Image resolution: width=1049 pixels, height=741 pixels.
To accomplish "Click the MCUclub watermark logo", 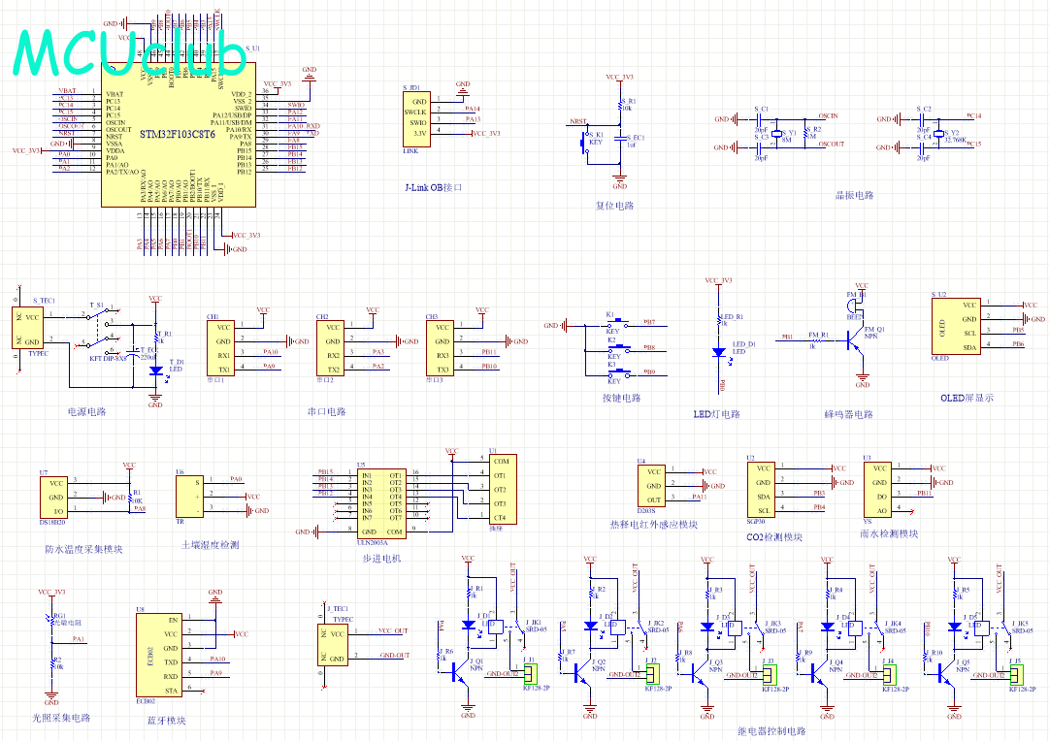I will [129, 53].
